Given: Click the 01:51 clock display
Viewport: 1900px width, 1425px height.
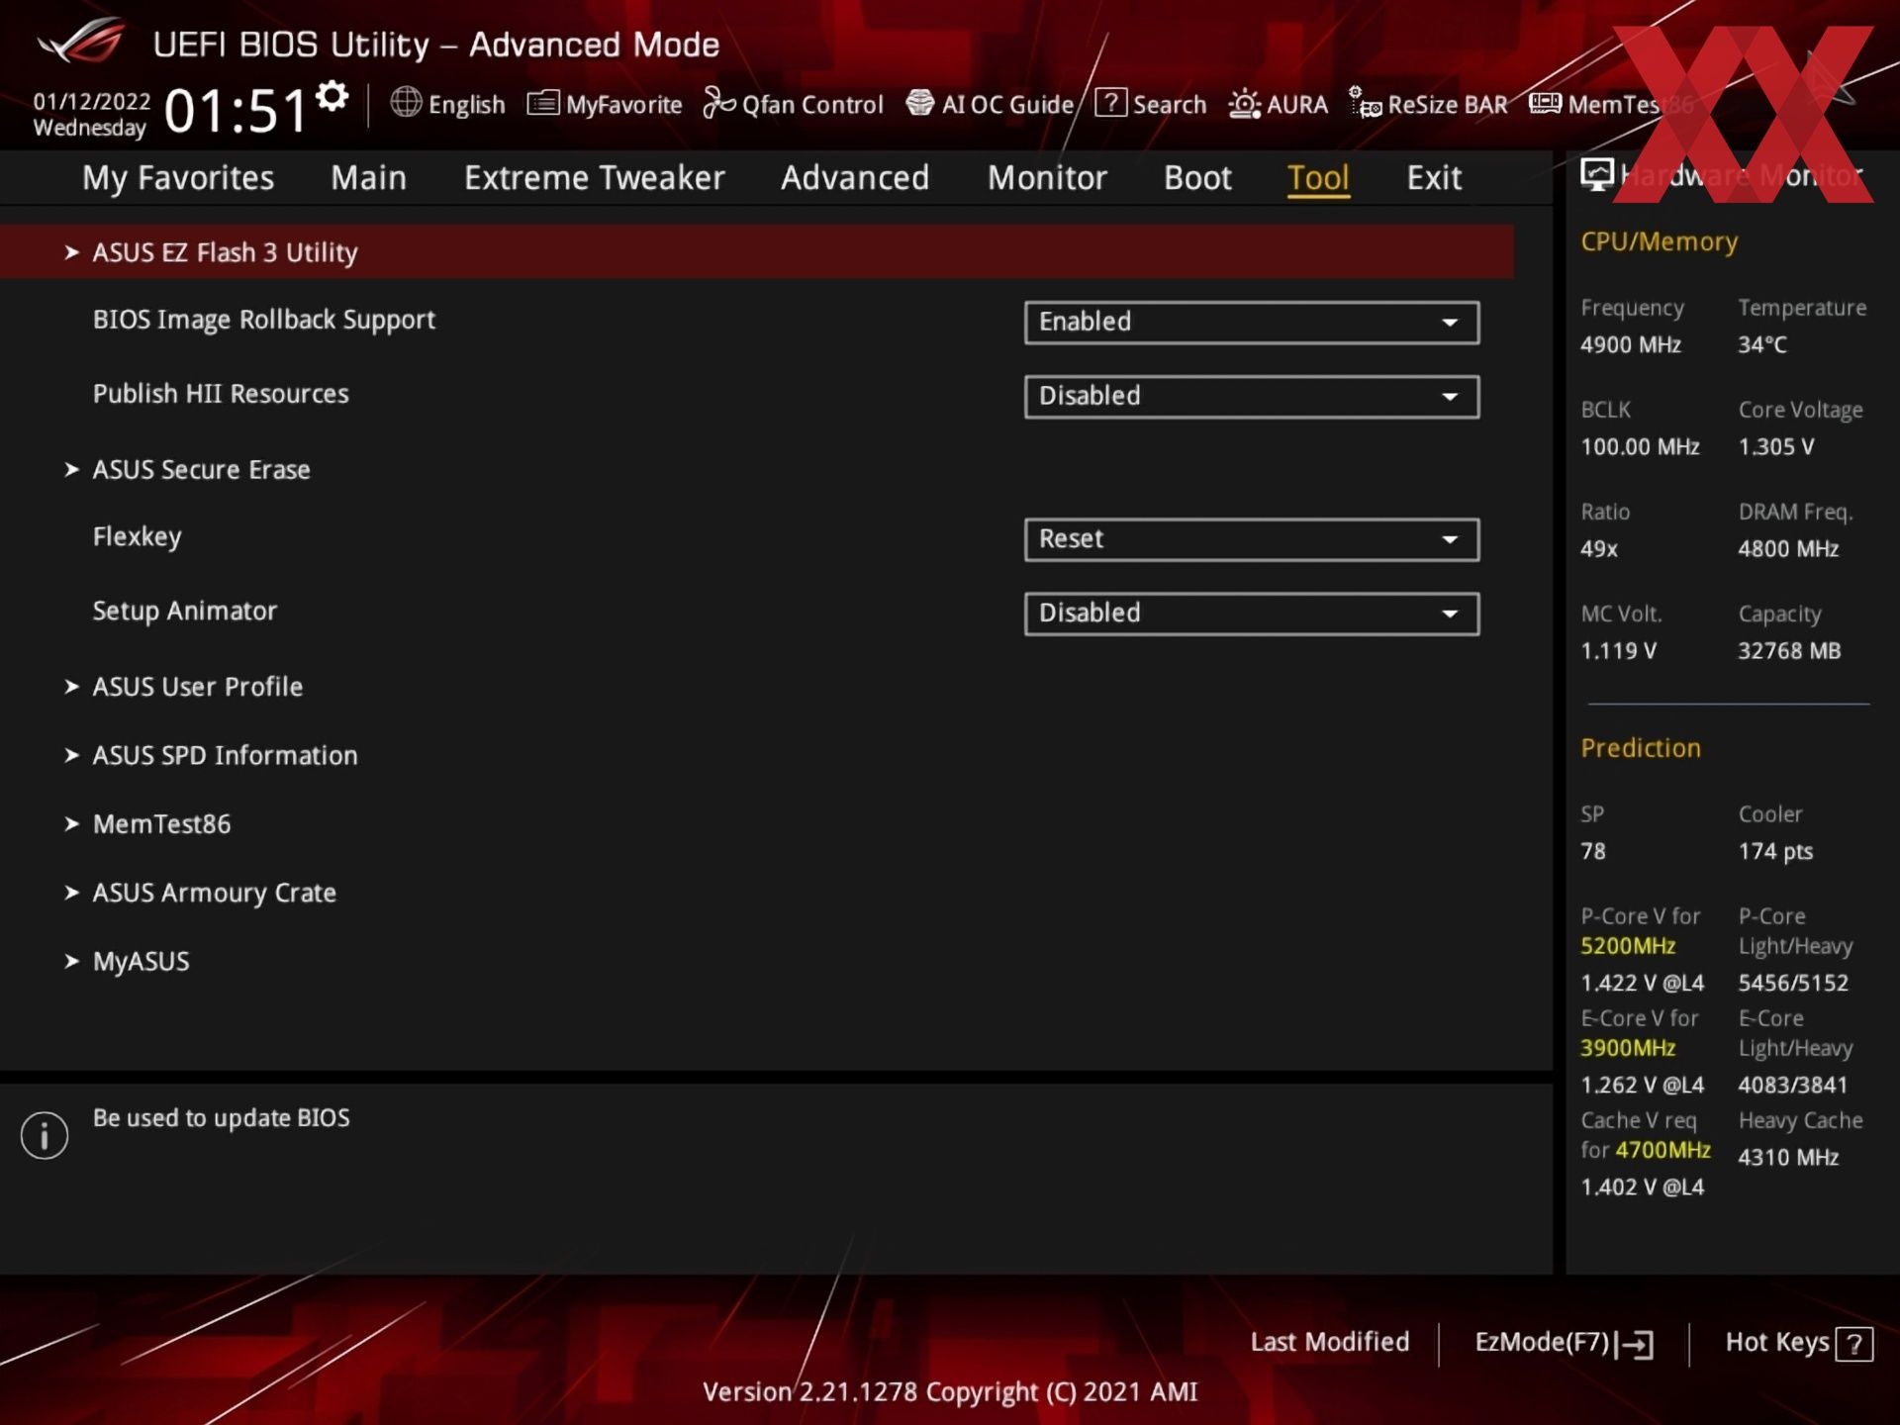Looking at the screenshot, I should pyautogui.click(x=236, y=110).
